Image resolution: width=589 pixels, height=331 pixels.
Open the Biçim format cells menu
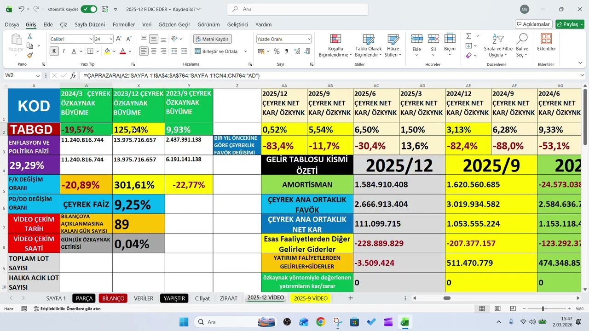tap(450, 42)
